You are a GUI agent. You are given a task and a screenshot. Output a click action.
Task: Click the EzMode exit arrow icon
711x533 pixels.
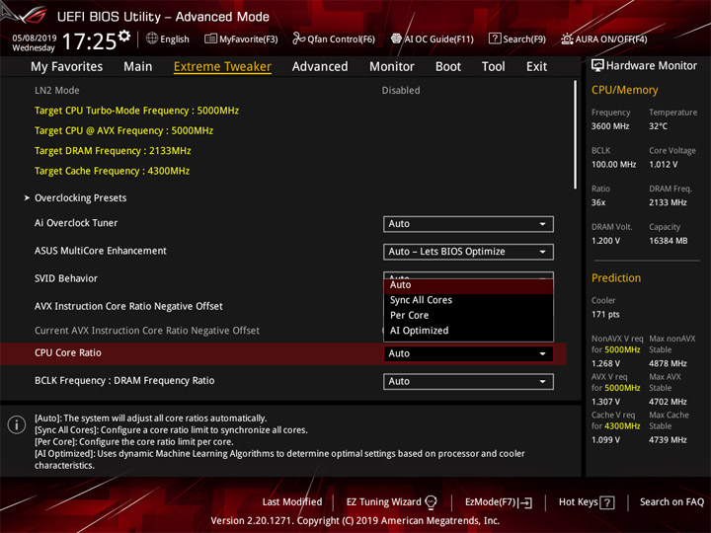[525, 502]
